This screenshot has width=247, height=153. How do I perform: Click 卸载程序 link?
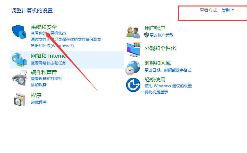click(x=39, y=102)
